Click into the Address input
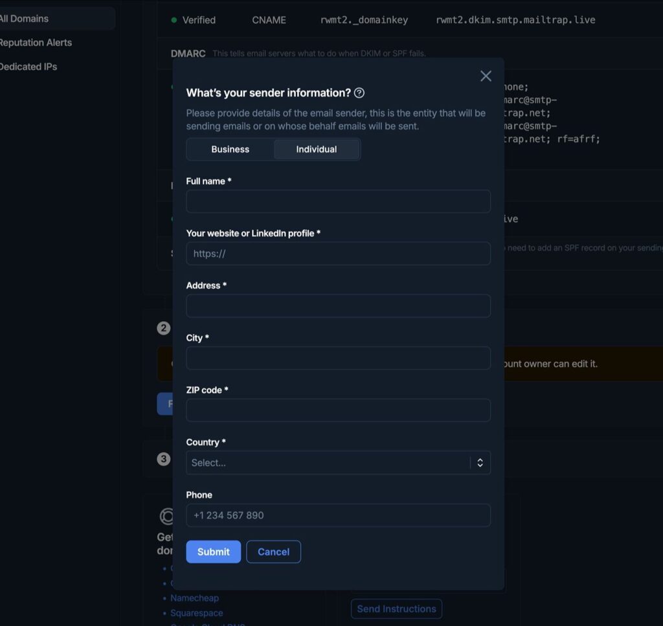The height and width of the screenshot is (626, 663). click(x=338, y=306)
